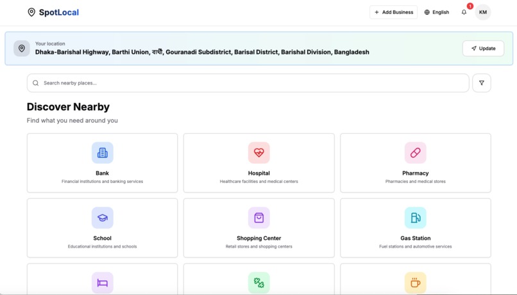Select the orange coffee cup icon card
The width and height of the screenshot is (517, 295).
pos(416,282)
